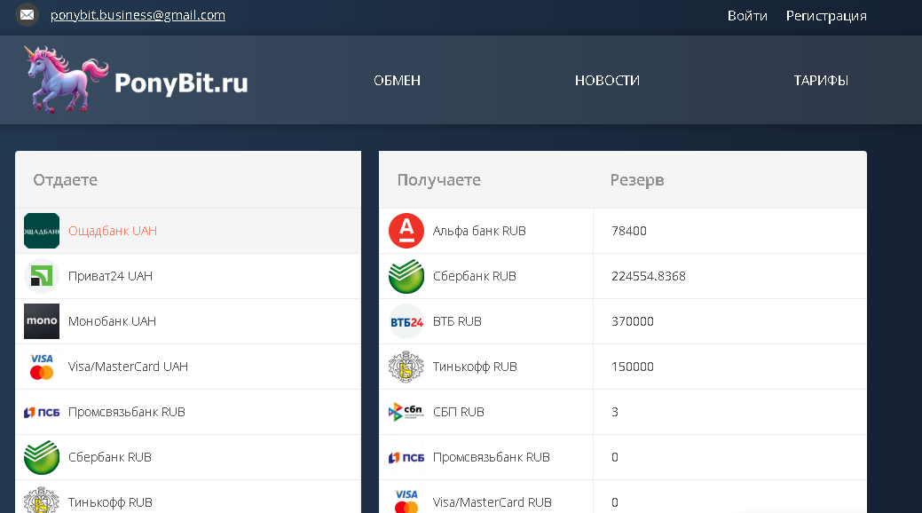Click the Приват24 UAH logo icon
This screenshot has height=513, width=922.
42,276
